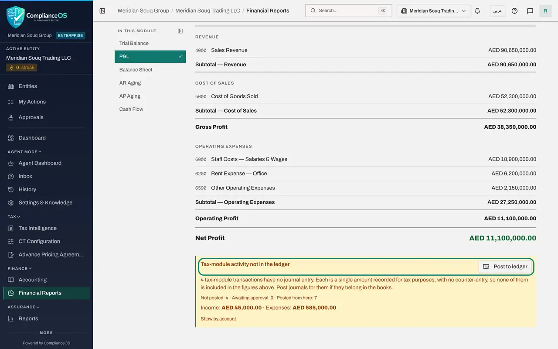Click the Post to ledger button
Viewport: 558px width, 349px height.
tap(505, 267)
